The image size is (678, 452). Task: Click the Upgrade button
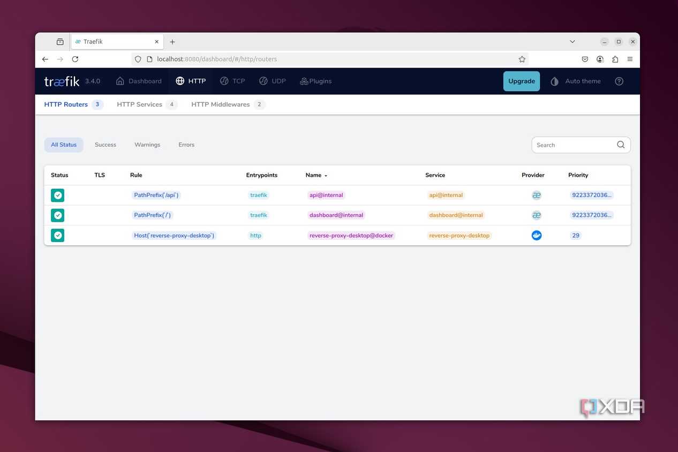[x=522, y=81]
